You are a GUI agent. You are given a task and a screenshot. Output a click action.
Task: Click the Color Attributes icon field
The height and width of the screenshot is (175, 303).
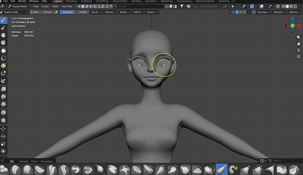point(208,7)
